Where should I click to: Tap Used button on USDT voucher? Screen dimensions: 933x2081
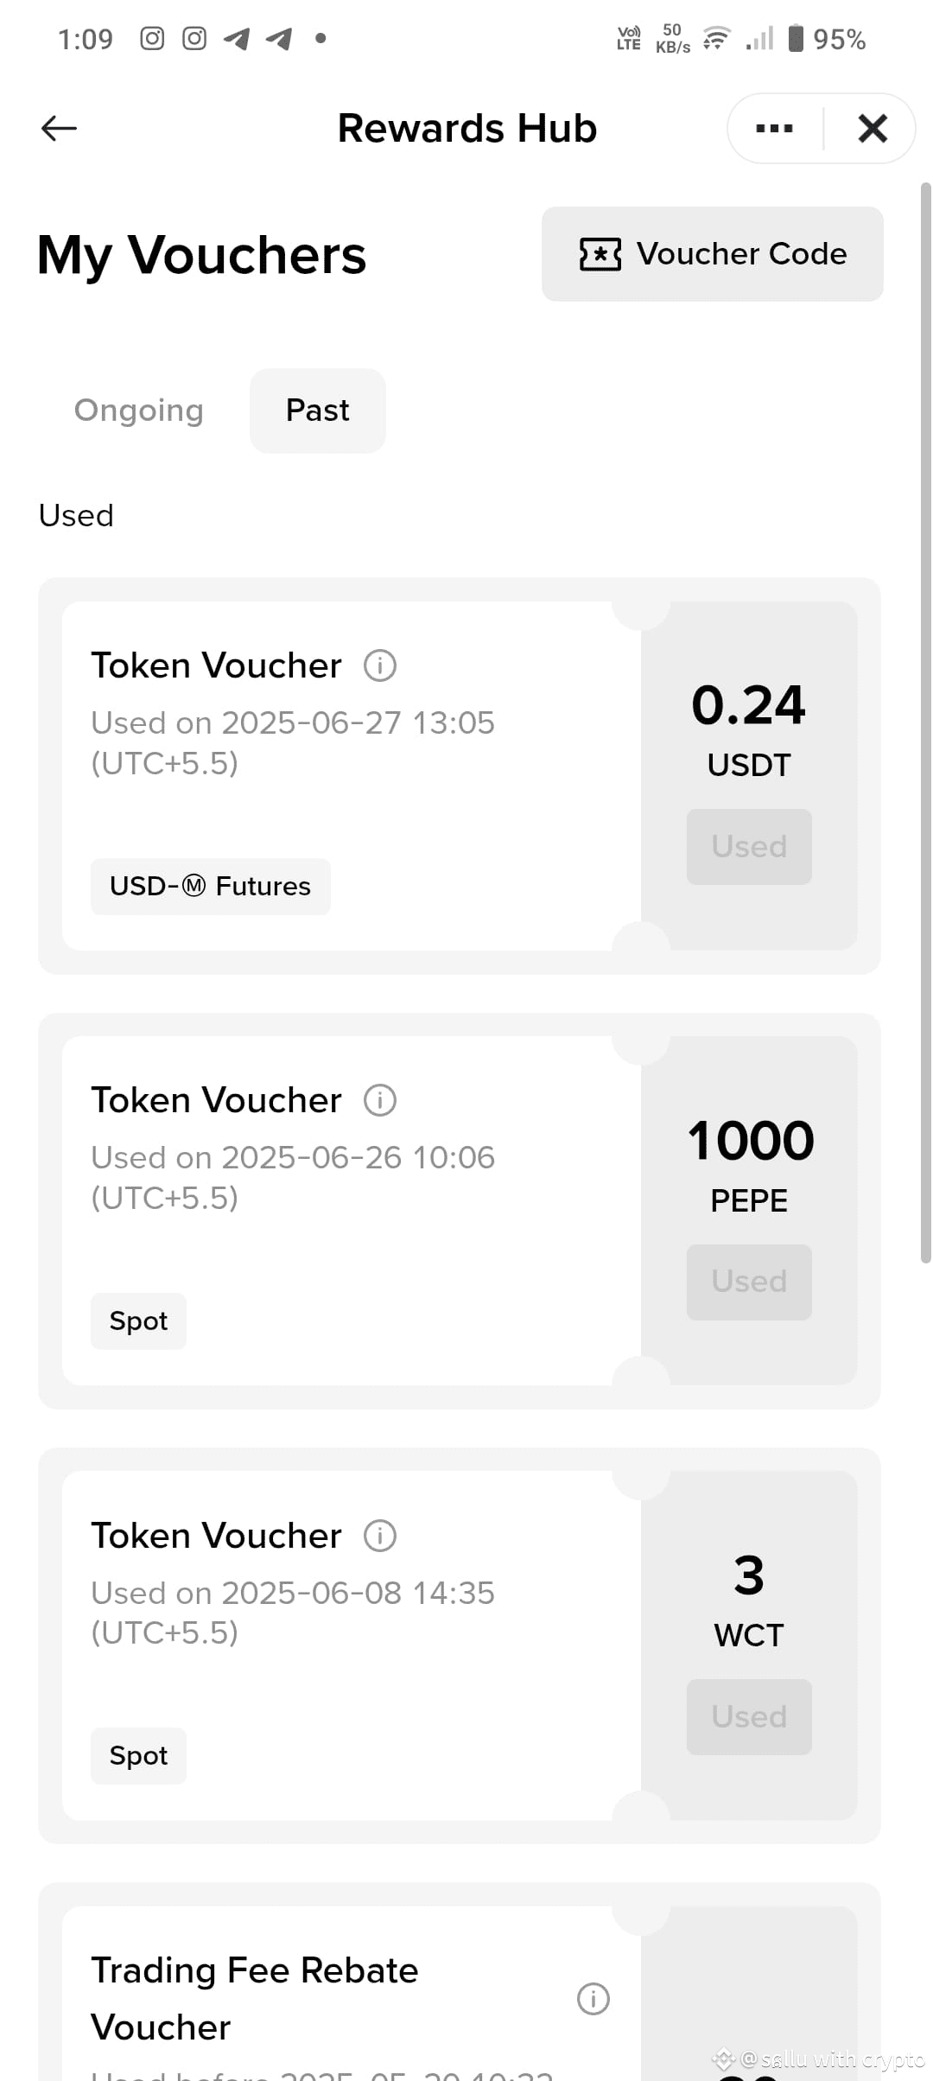(749, 846)
